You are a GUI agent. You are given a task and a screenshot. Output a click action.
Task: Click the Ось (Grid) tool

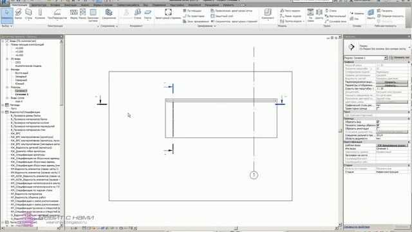tap(354, 19)
